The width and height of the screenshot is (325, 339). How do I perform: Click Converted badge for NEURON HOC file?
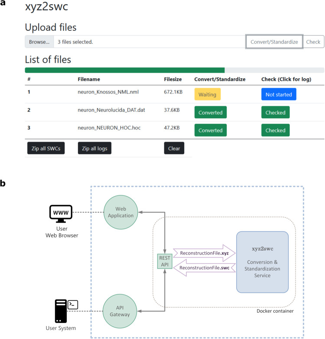pyautogui.click(x=210, y=130)
